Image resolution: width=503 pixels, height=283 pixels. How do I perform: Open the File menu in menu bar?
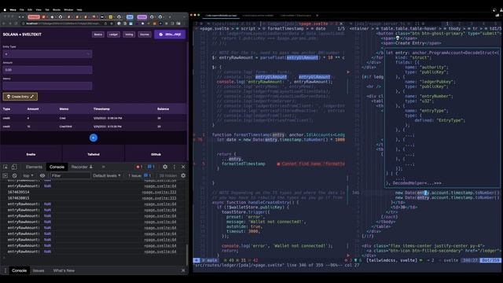pyautogui.click(x=22, y=9)
